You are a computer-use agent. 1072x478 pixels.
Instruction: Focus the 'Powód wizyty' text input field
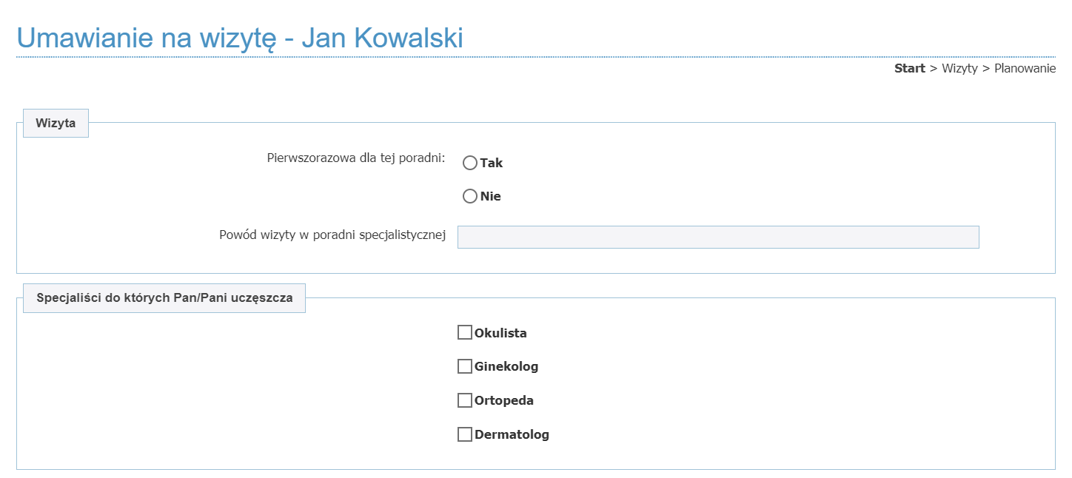tap(717, 237)
